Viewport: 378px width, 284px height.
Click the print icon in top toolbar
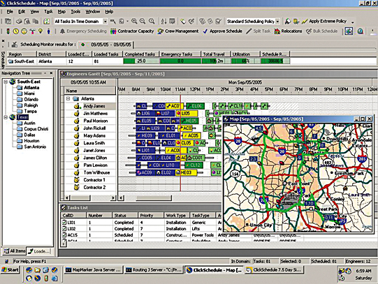(x=19, y=22)
